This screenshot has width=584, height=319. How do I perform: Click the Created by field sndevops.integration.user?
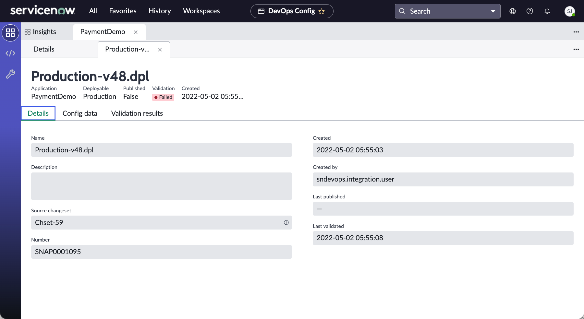(443, 179)
